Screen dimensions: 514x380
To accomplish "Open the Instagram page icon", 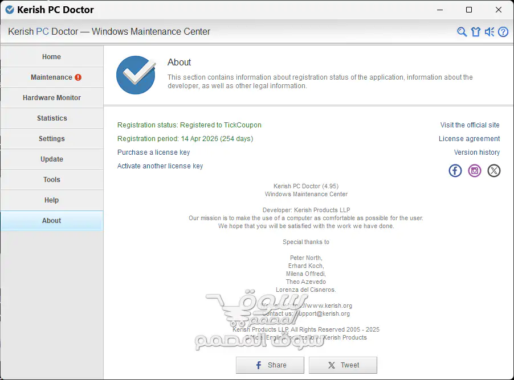I will (474, 170).
